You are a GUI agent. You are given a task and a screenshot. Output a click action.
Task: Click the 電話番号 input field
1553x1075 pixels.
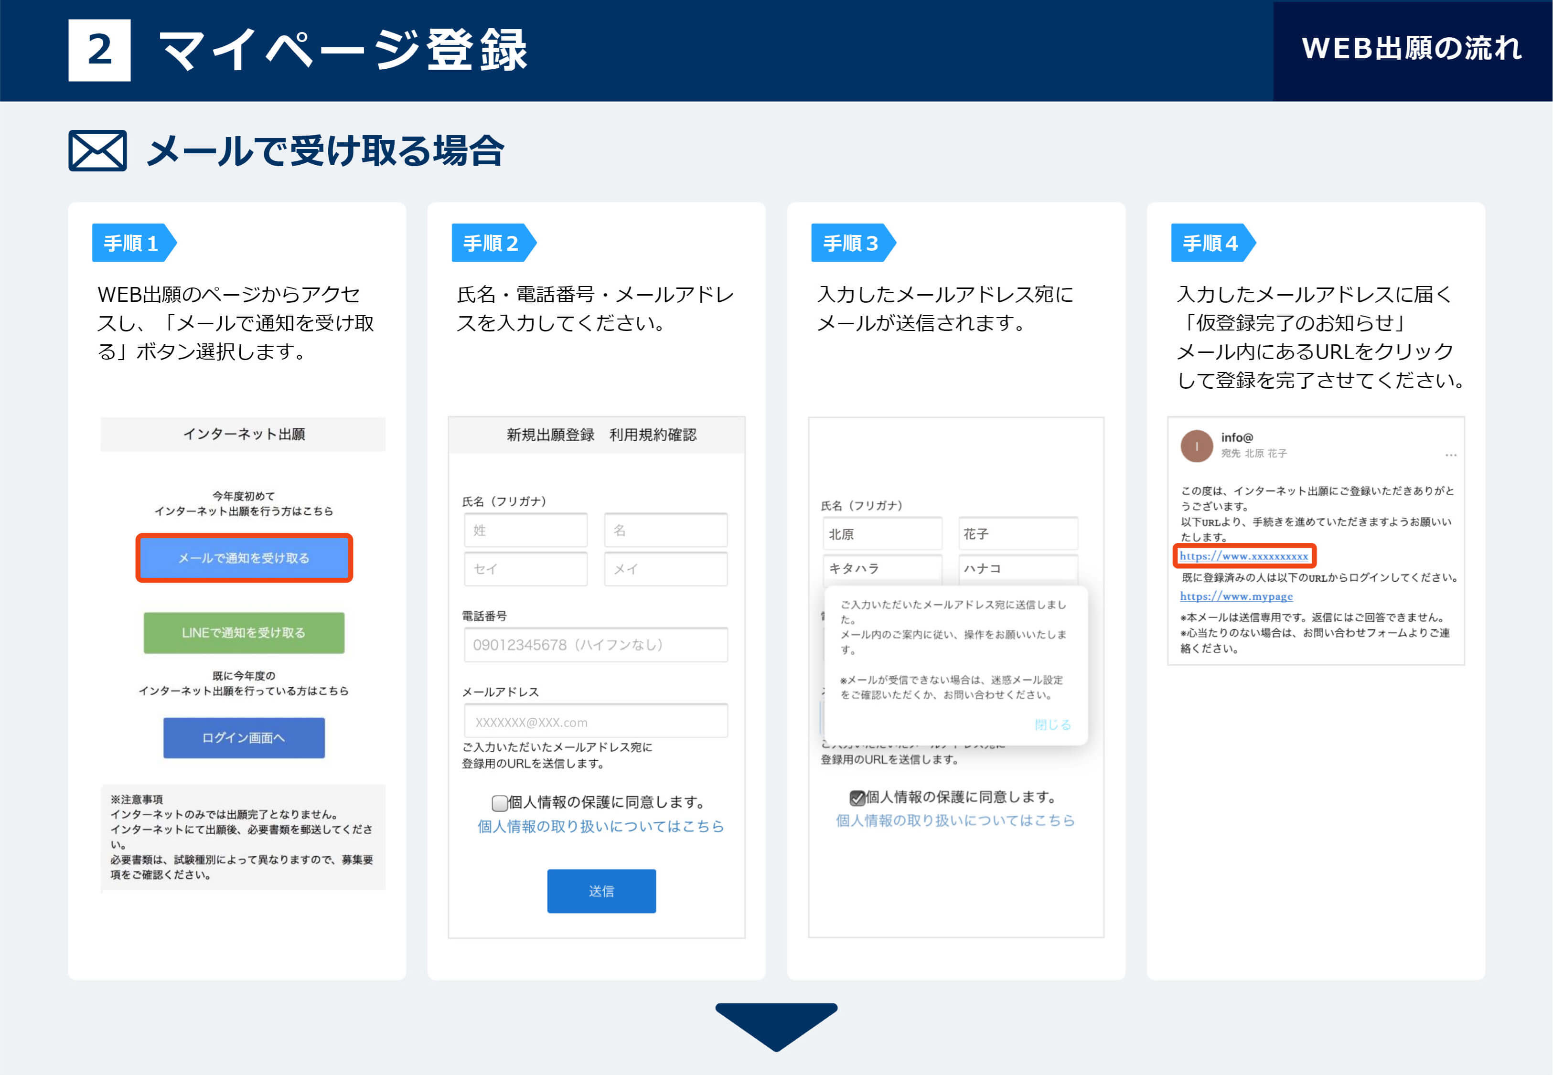tap(596, 645)
